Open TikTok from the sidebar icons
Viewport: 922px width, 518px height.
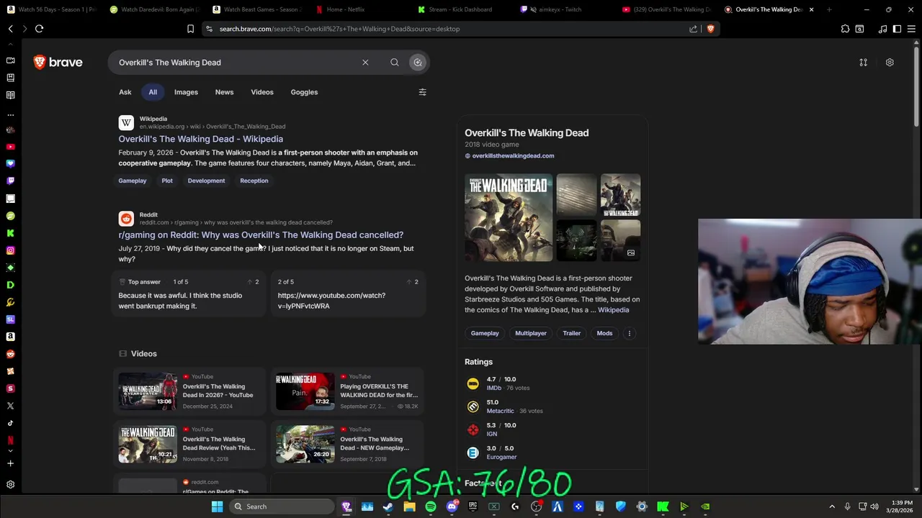point(10,423)
